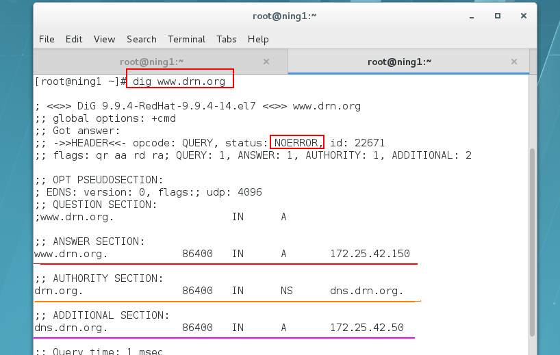Screen dimensions: 560x355
Task: Click 'drn.org.' in the authority section
Action: tap(59, 291)
